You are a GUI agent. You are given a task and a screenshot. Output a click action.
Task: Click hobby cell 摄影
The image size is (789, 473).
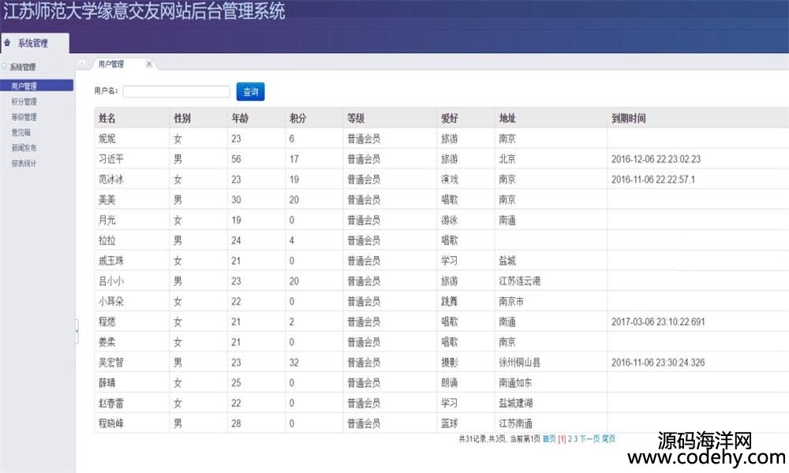(x=450, y=363)
